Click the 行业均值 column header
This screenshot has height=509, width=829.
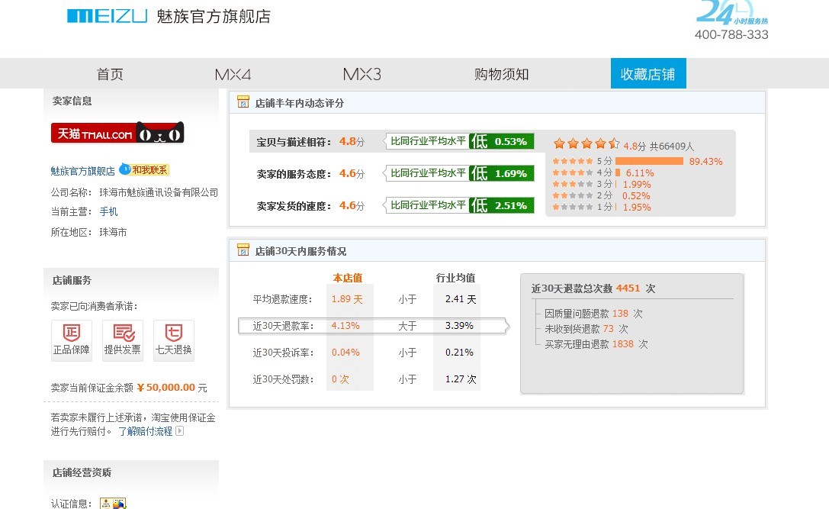click(x=456, y=278)
